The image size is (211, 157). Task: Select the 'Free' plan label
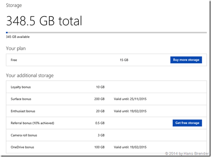14,60
